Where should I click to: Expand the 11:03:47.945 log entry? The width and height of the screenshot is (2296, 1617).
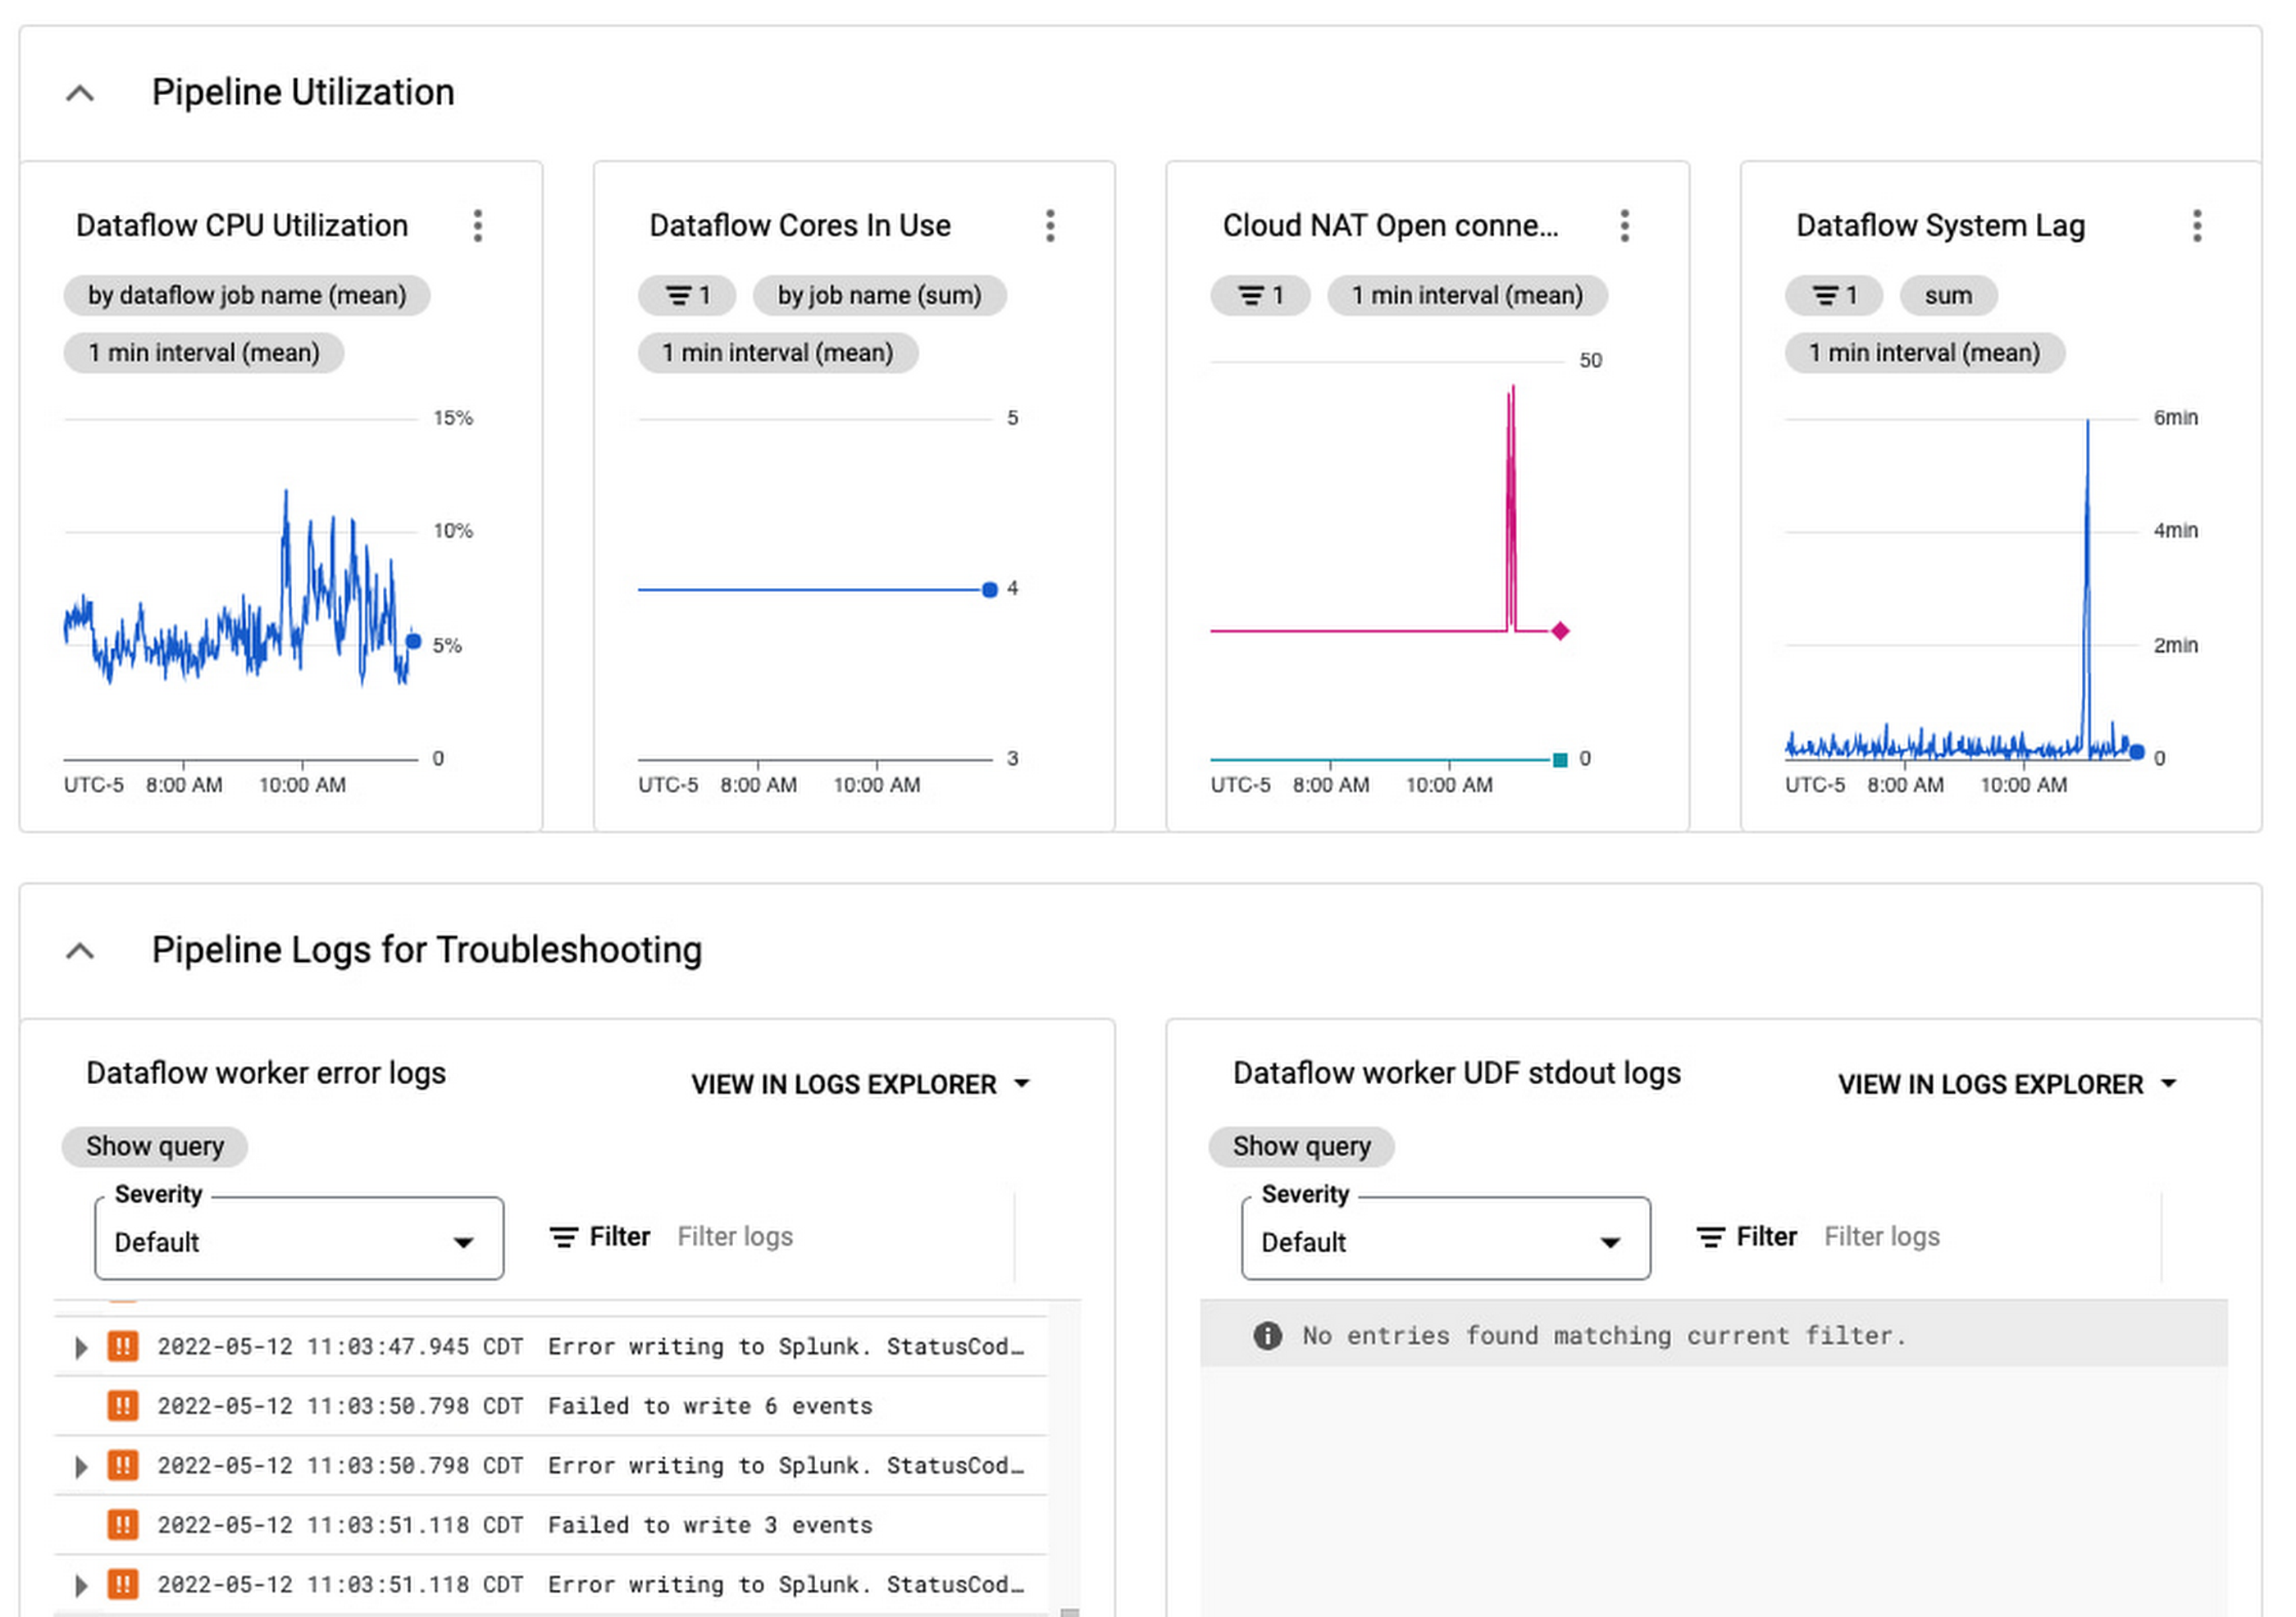[x=81, y=1348]
